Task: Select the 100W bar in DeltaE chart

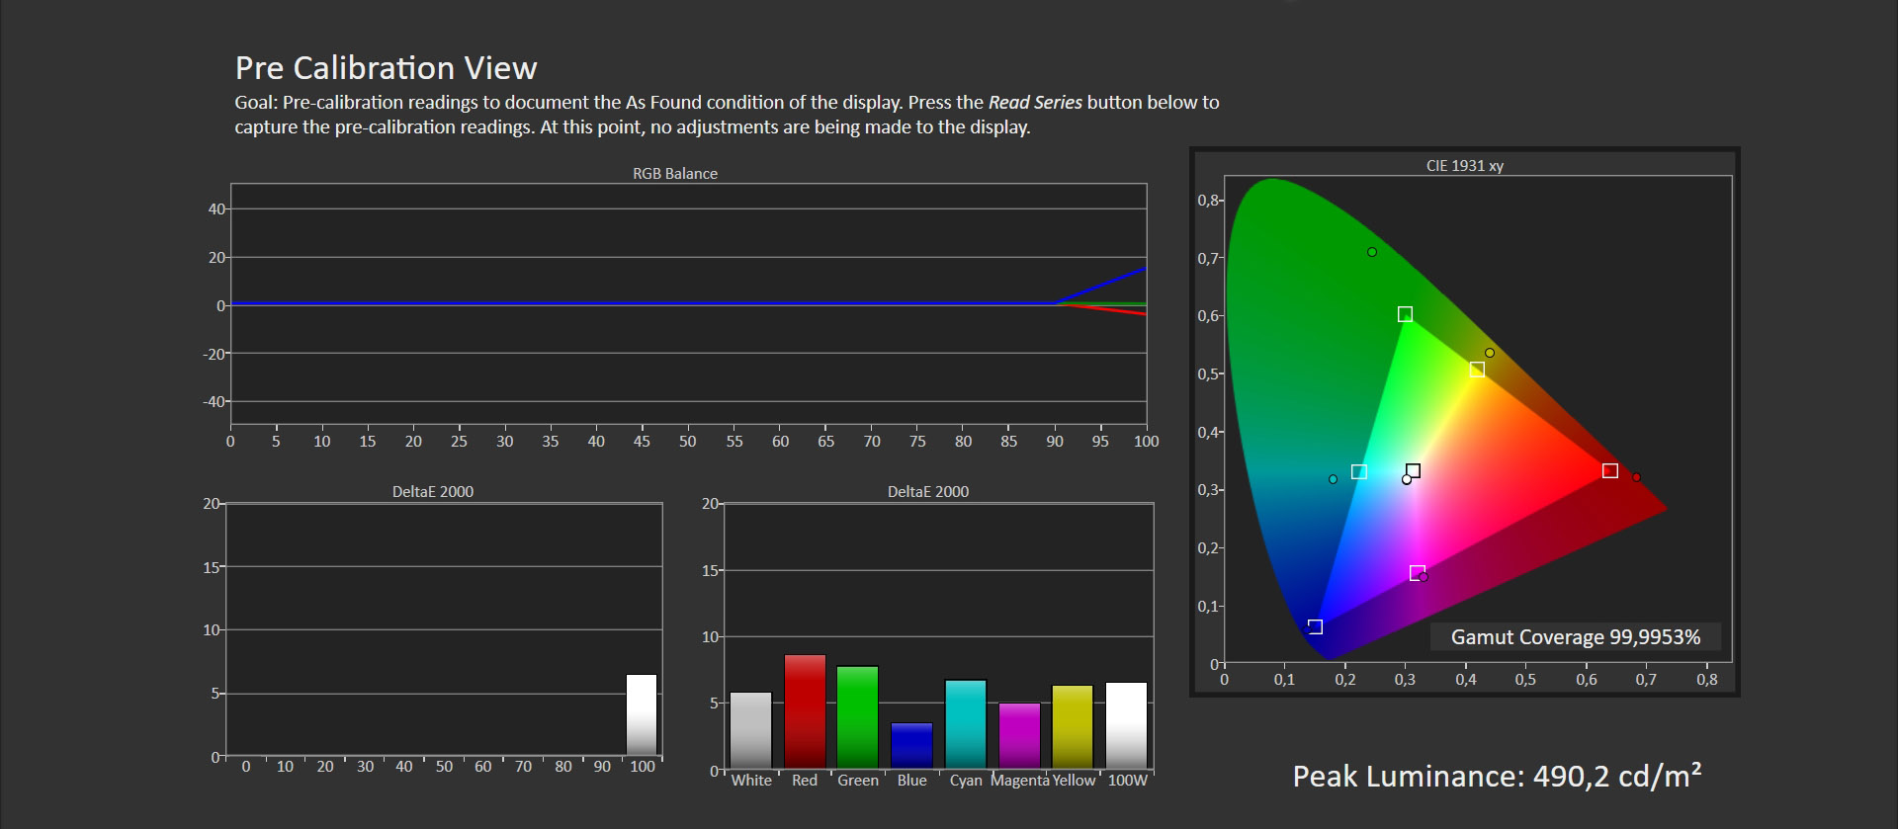Action: click(1127, 725)
